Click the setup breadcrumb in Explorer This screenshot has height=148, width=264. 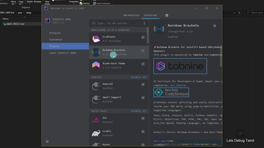coord(28,13)
